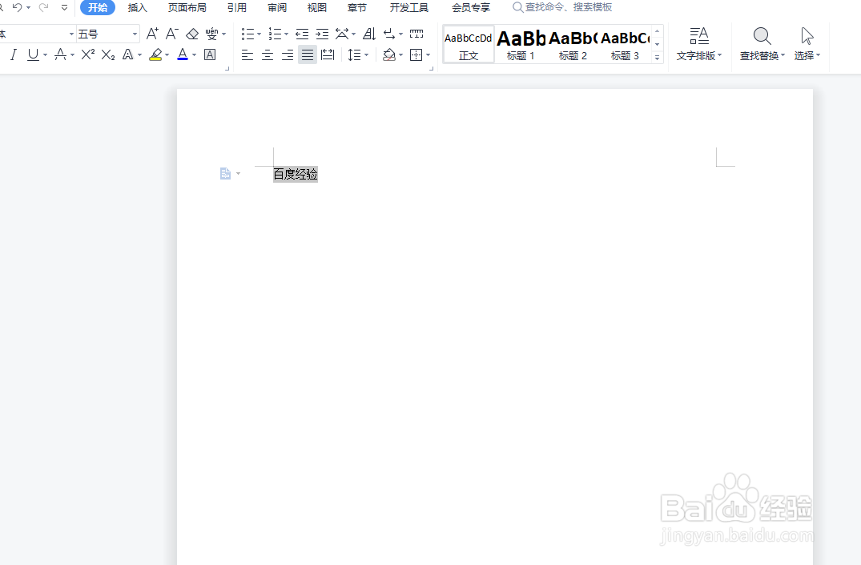
Task: Open the 审阅 tab
Action: click(277, 8)
